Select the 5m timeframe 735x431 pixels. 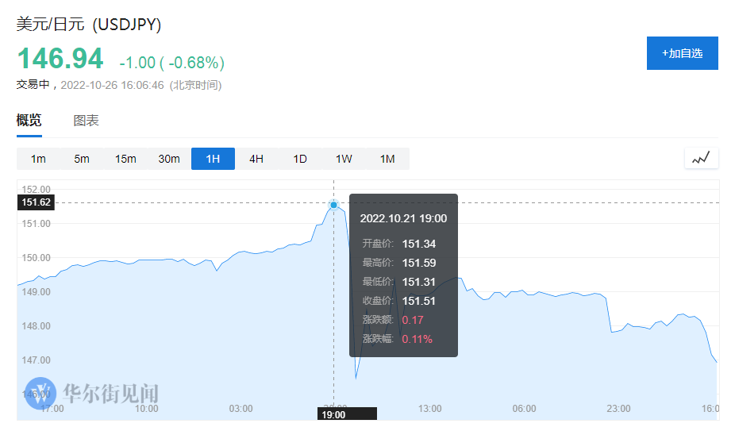click(x=82, y=159)
